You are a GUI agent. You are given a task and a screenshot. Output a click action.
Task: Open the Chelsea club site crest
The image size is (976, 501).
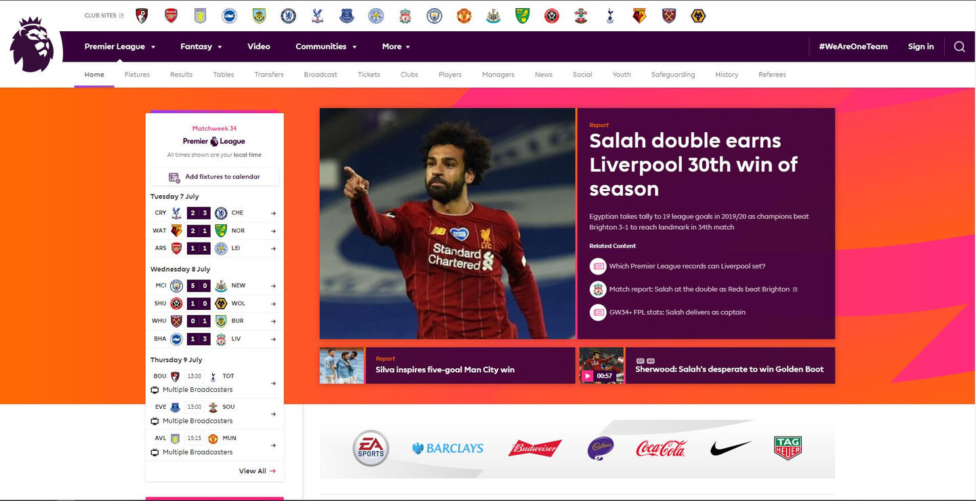(288, 16)
